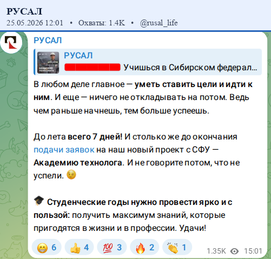The image size is (271, 259).
Task: Click the 100 points reaction with 3
Action: [x=112, y=247]
